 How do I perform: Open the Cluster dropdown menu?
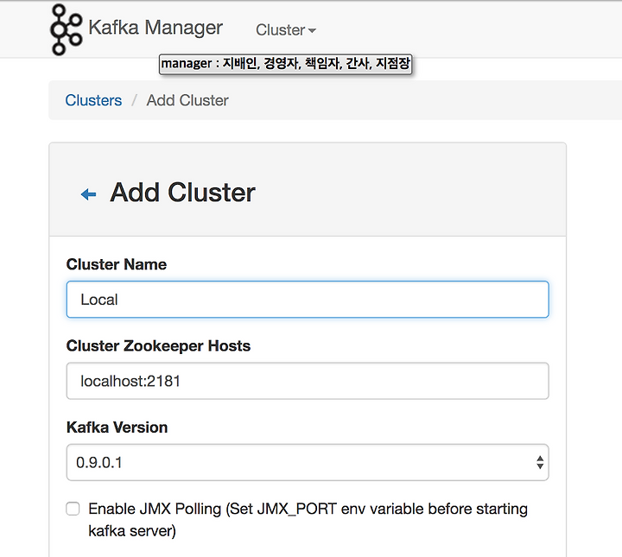point(286,30)
